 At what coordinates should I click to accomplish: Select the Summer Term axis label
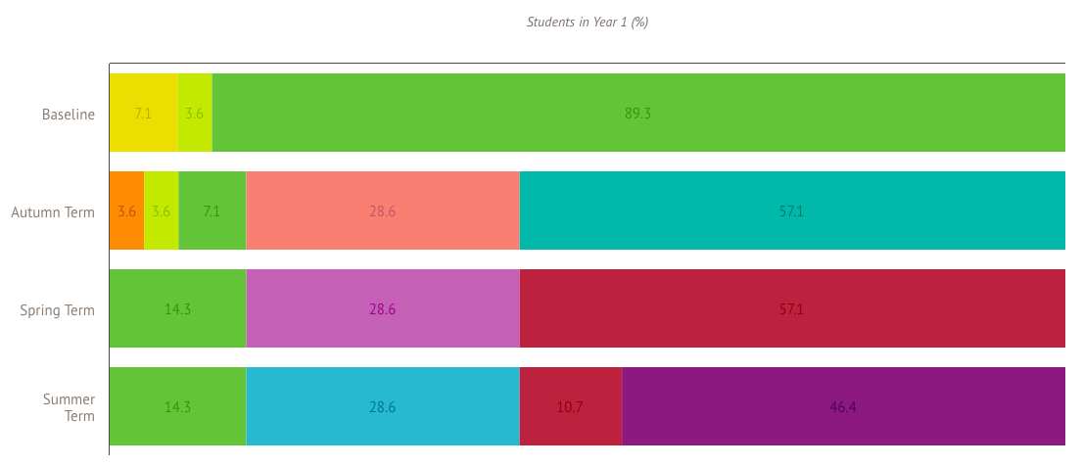[70, 407]
